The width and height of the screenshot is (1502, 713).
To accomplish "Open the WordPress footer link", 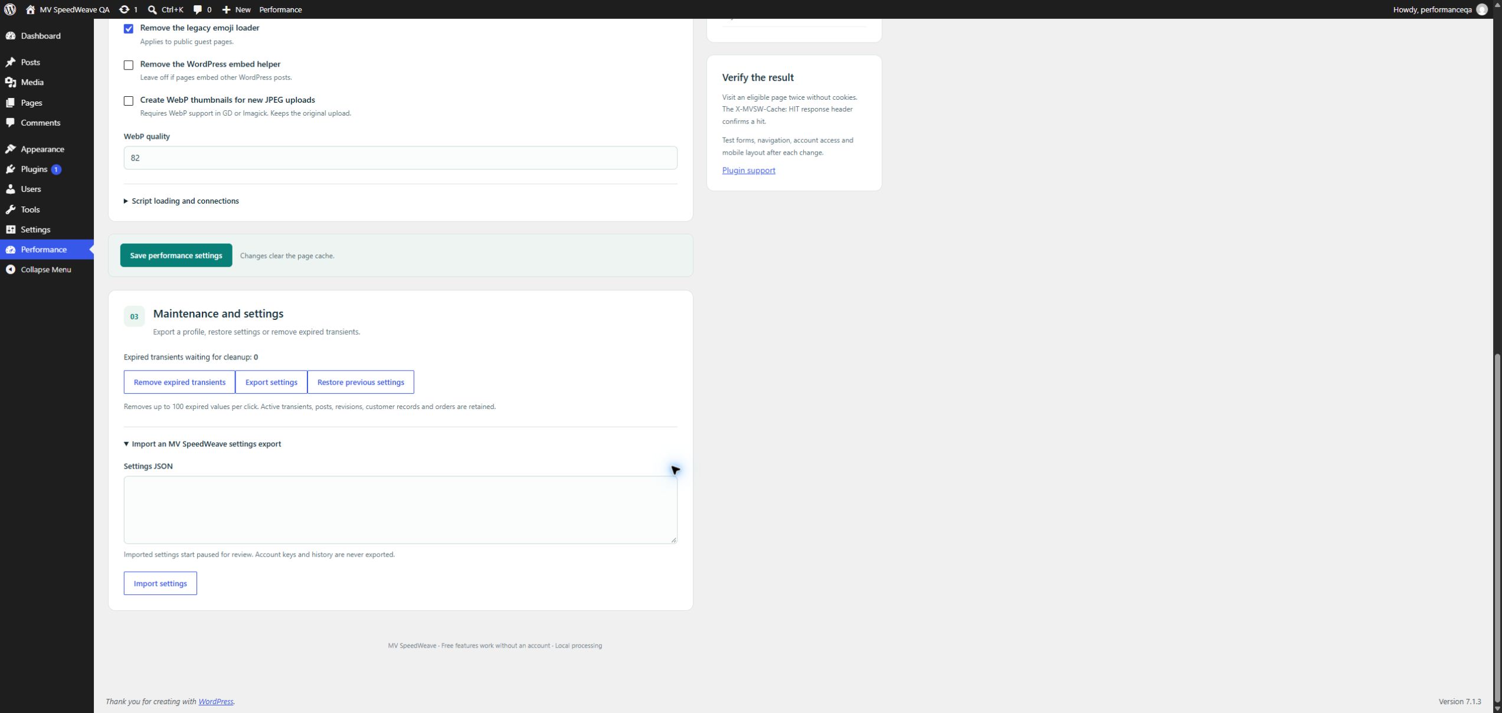I will pyautogui.click(x=215, y=702).
